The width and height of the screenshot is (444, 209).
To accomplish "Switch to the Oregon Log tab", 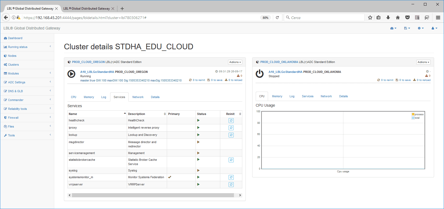I will pos(104,97).
